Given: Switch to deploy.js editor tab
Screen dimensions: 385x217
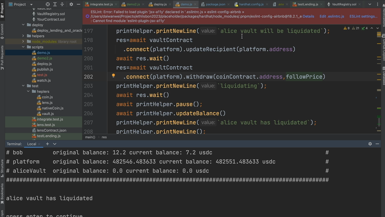Looking at the screenshot, I should coord(160,4).
